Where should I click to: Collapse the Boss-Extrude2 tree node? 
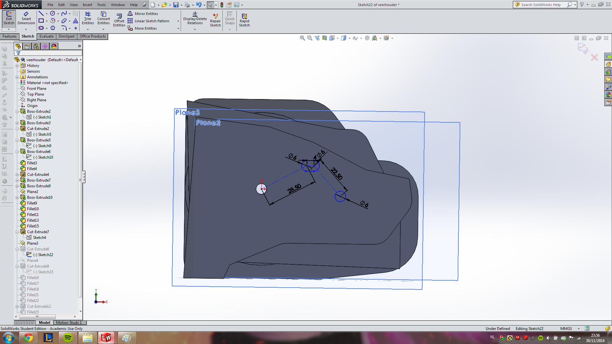(17, 111)
